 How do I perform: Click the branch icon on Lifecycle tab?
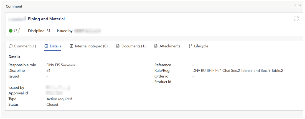[x=190, y=46]
